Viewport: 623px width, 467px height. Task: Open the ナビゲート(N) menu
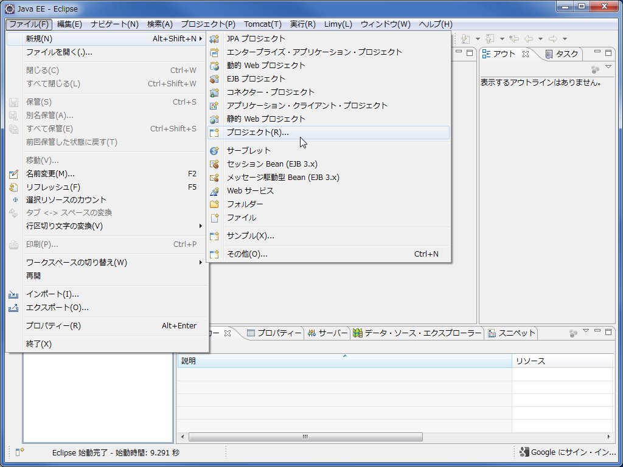pos(114,24)
